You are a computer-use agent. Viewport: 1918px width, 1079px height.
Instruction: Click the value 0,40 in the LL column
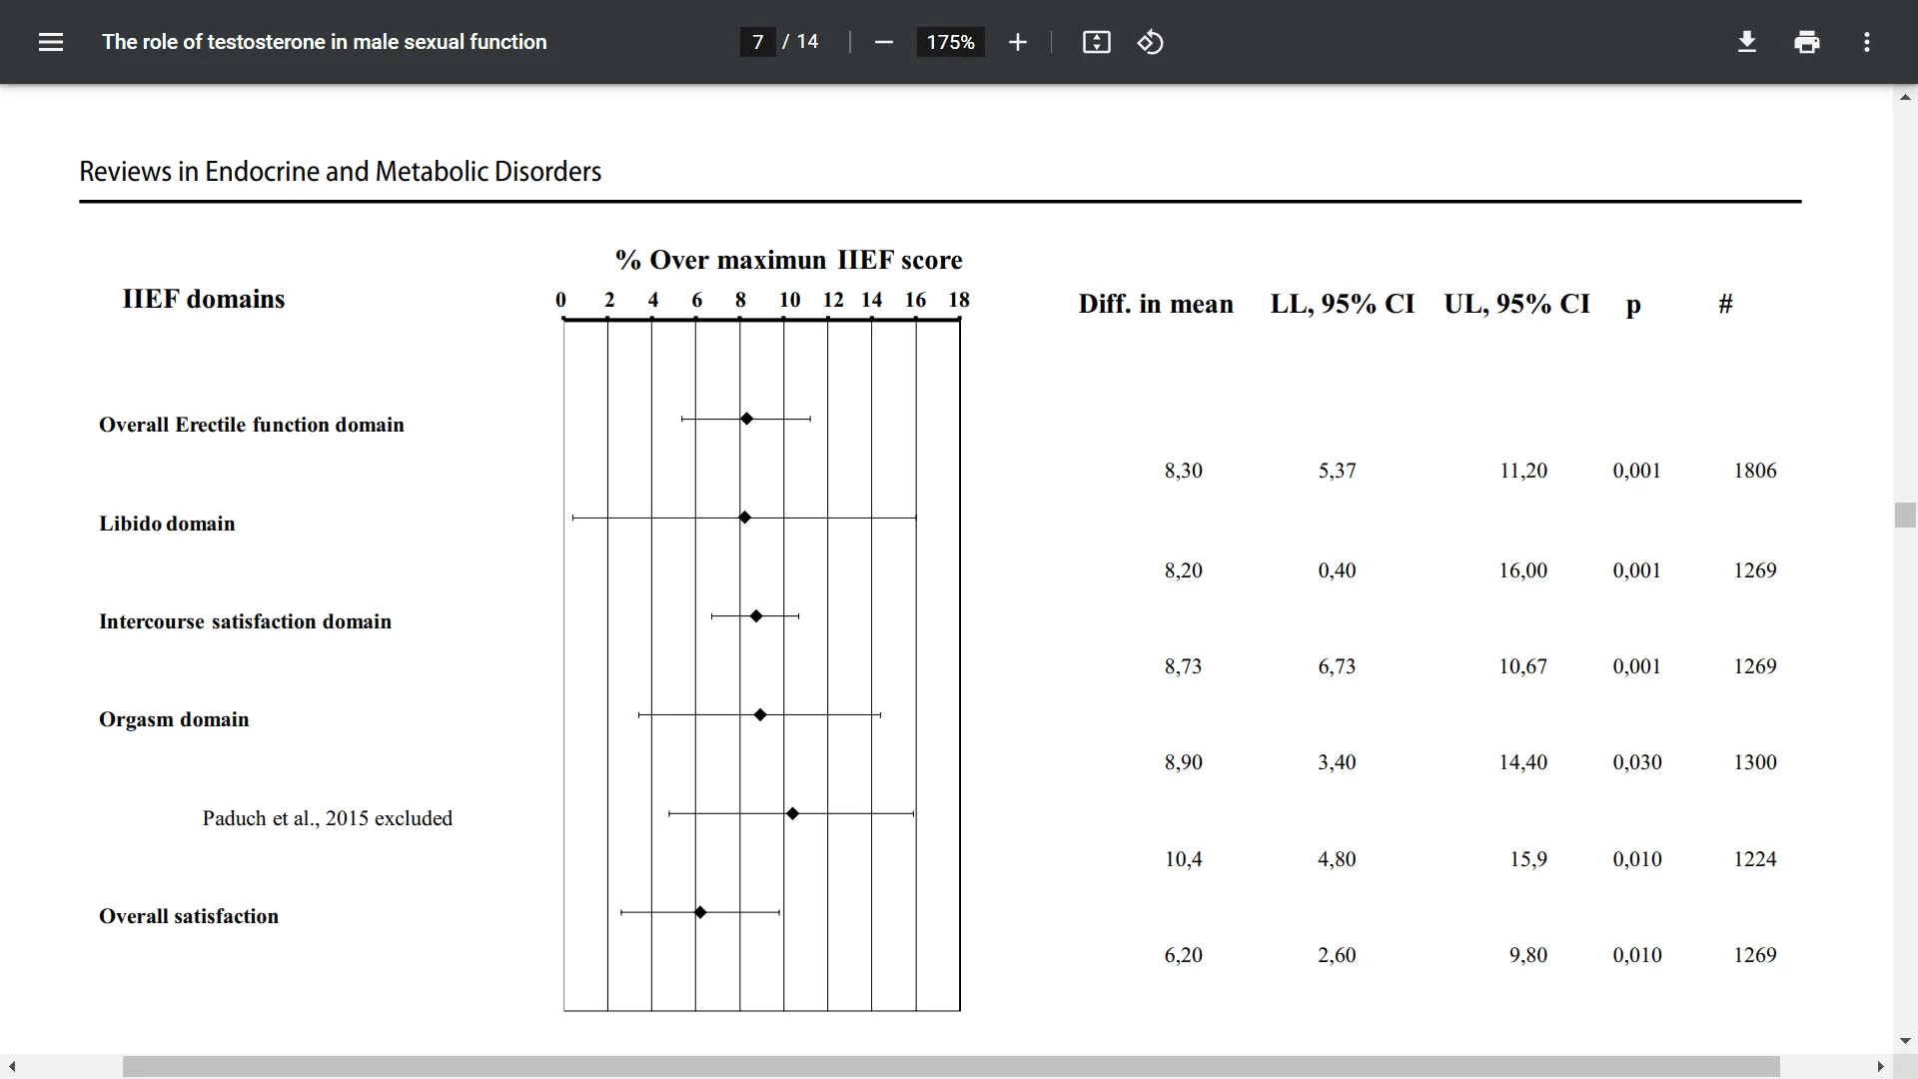pyautogui.click(x=1337, y=570)
